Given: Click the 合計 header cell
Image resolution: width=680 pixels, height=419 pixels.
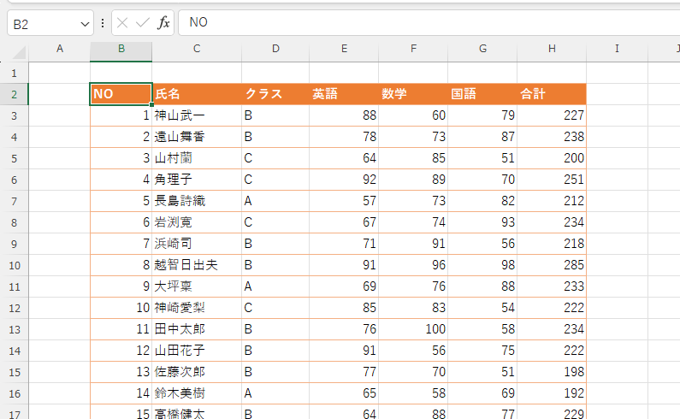Looking at the screenshot, I should coord(552,94).
